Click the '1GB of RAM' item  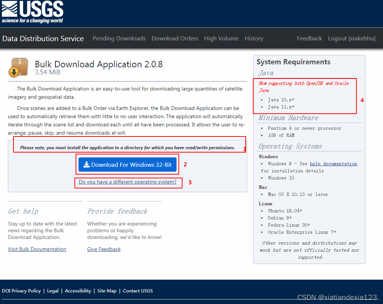tap(281, 135)
